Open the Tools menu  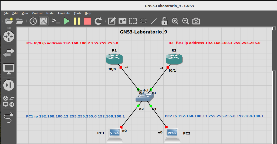click(x=77, y=13)
